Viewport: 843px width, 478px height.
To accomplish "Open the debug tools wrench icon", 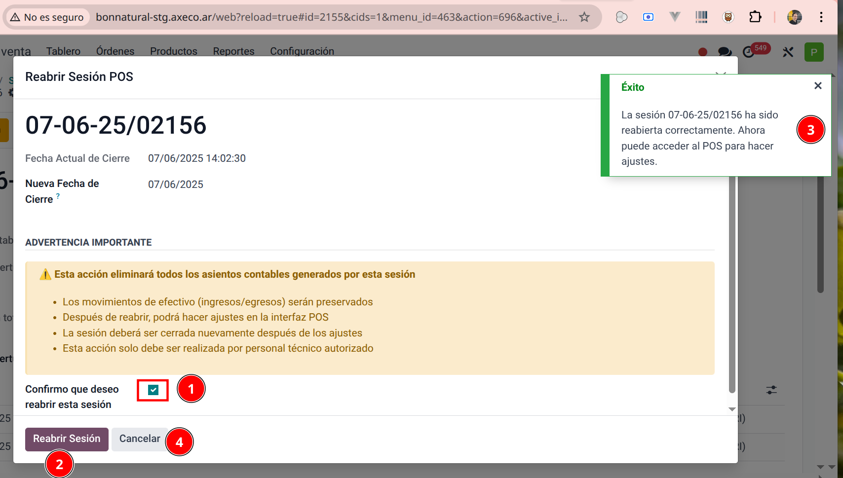I will [788, 52].
